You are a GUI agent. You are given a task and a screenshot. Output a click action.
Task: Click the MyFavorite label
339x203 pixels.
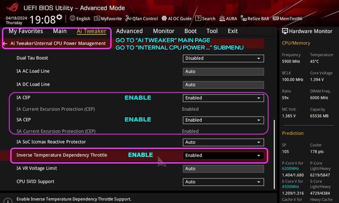[x=111, y=19]
